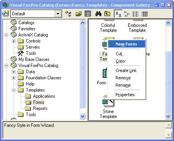
Task: Choose Rename from context menu
Action: pos(127,85)
